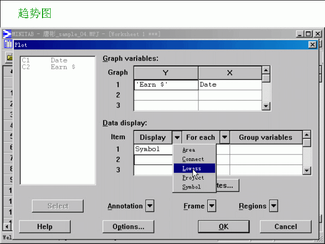
Task: Close the Plot dialog with X
Action: [x=313, y=44]
